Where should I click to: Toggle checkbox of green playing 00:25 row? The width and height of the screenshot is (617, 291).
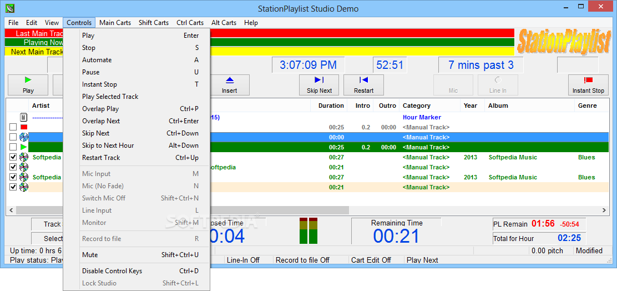coord(13,147)
